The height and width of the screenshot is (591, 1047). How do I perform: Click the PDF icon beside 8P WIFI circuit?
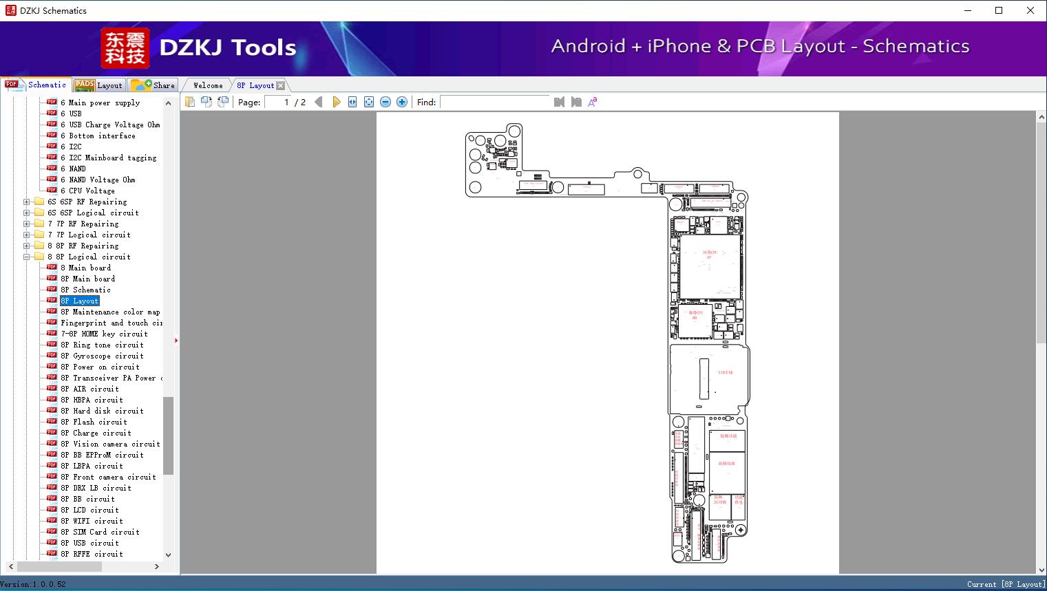[x=52, y=520]
